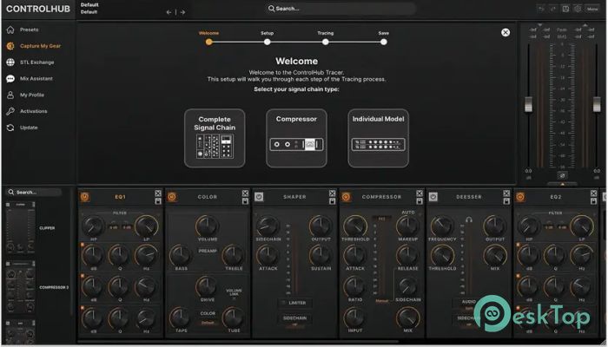Disable the Compressor module power button
This screenshot has height=347, width=608.
pos(346,197)
